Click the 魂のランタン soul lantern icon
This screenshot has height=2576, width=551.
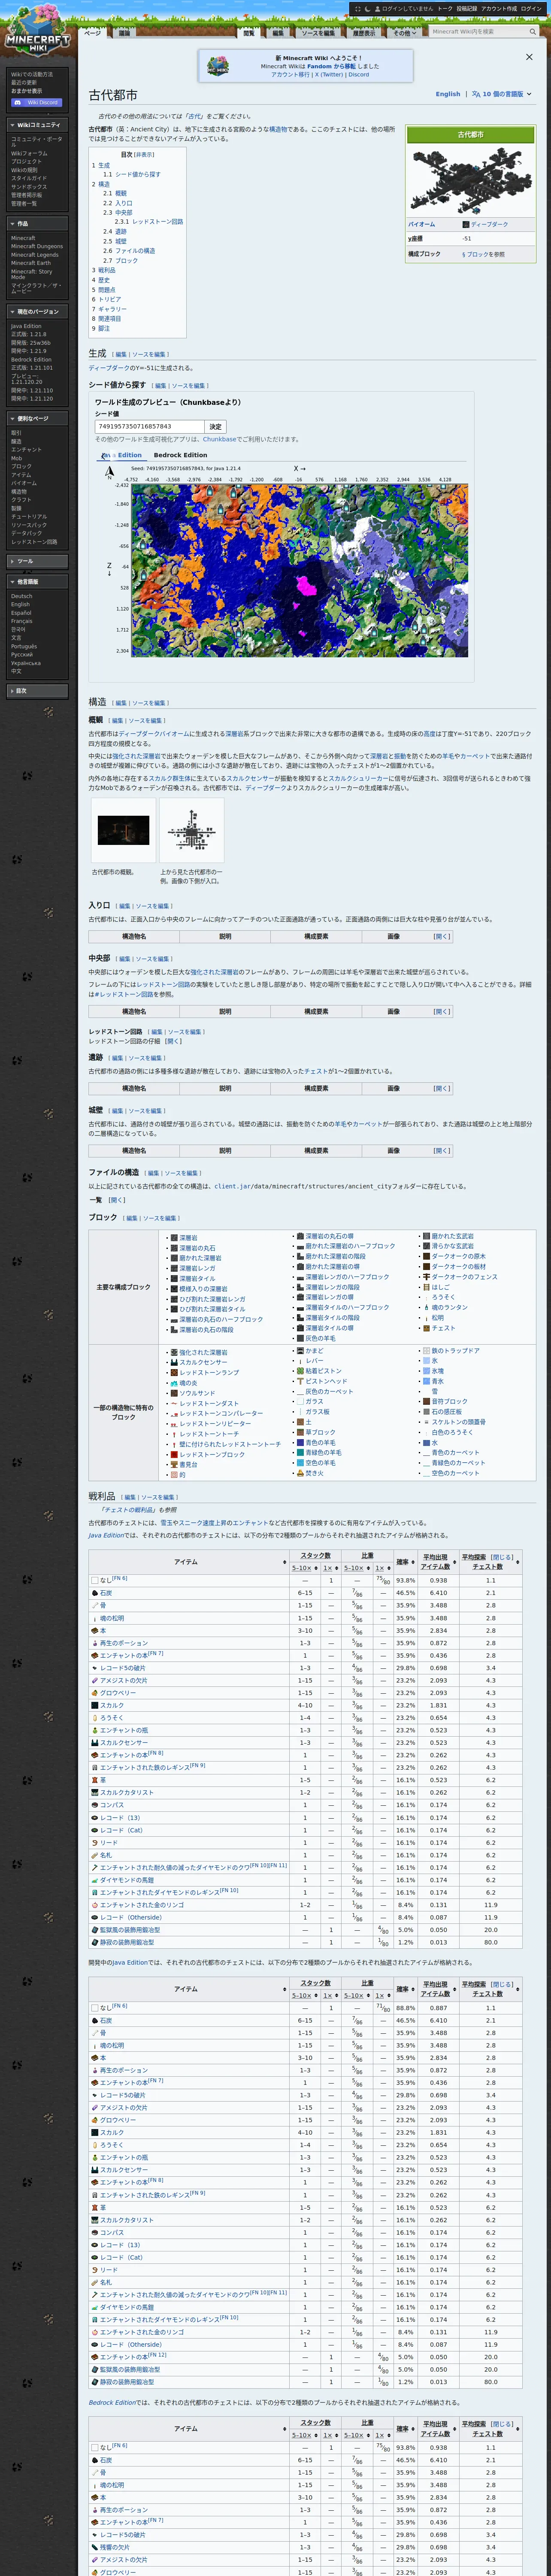coord(426,1307)
